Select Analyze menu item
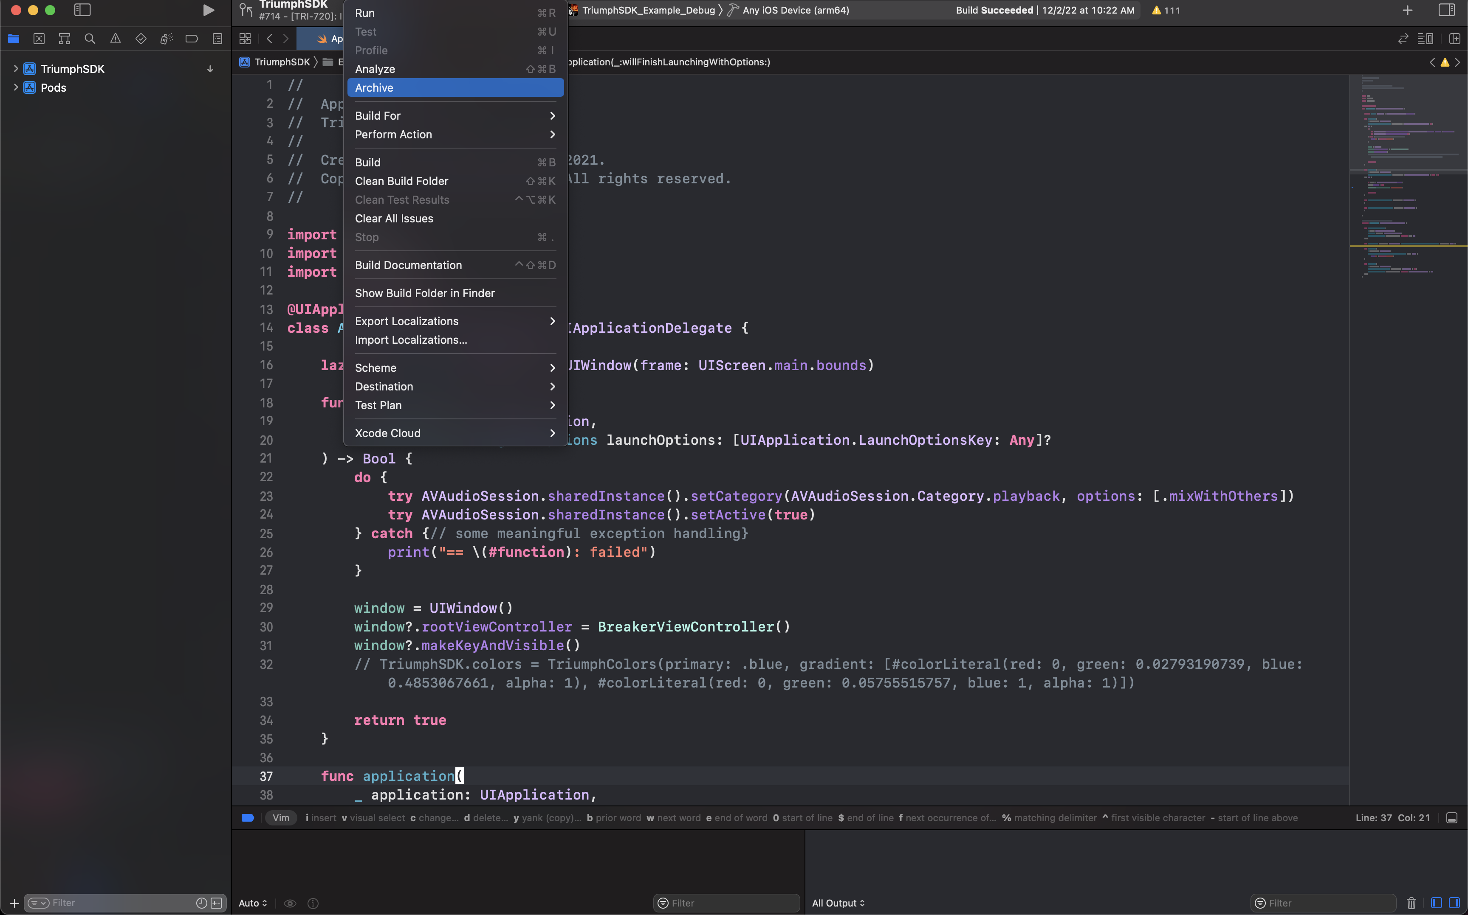This screenshot has height=915, width=1468. (455, 69)
